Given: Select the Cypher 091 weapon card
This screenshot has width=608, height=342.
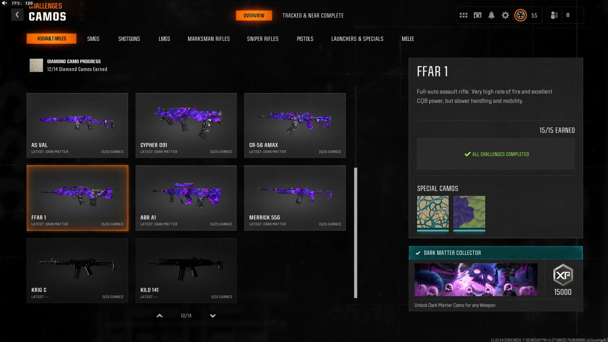Looking at the screenshot, I should point(186,126).
